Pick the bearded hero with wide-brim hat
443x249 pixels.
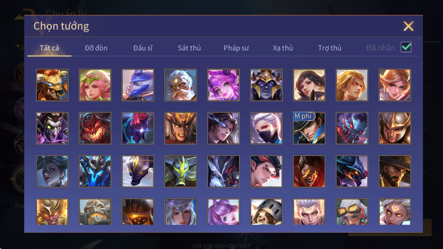(395, 171)
